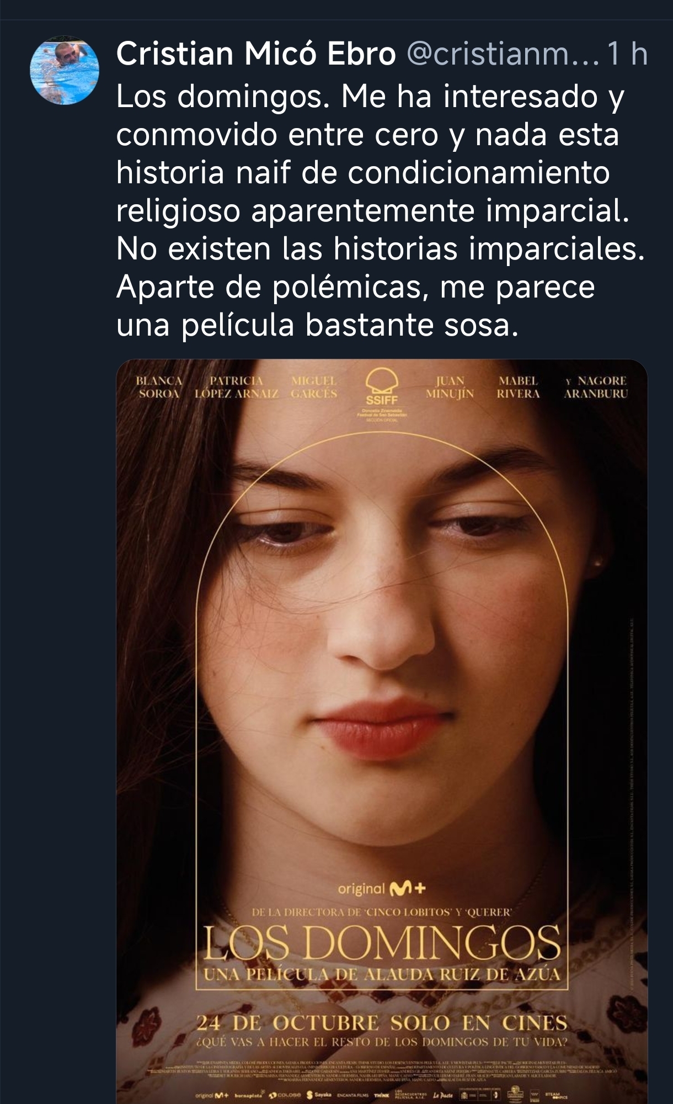The image size is (673, 1104).
Task: Tap the tagline ¿Qué vas a hacer…
Action: 382,1042
